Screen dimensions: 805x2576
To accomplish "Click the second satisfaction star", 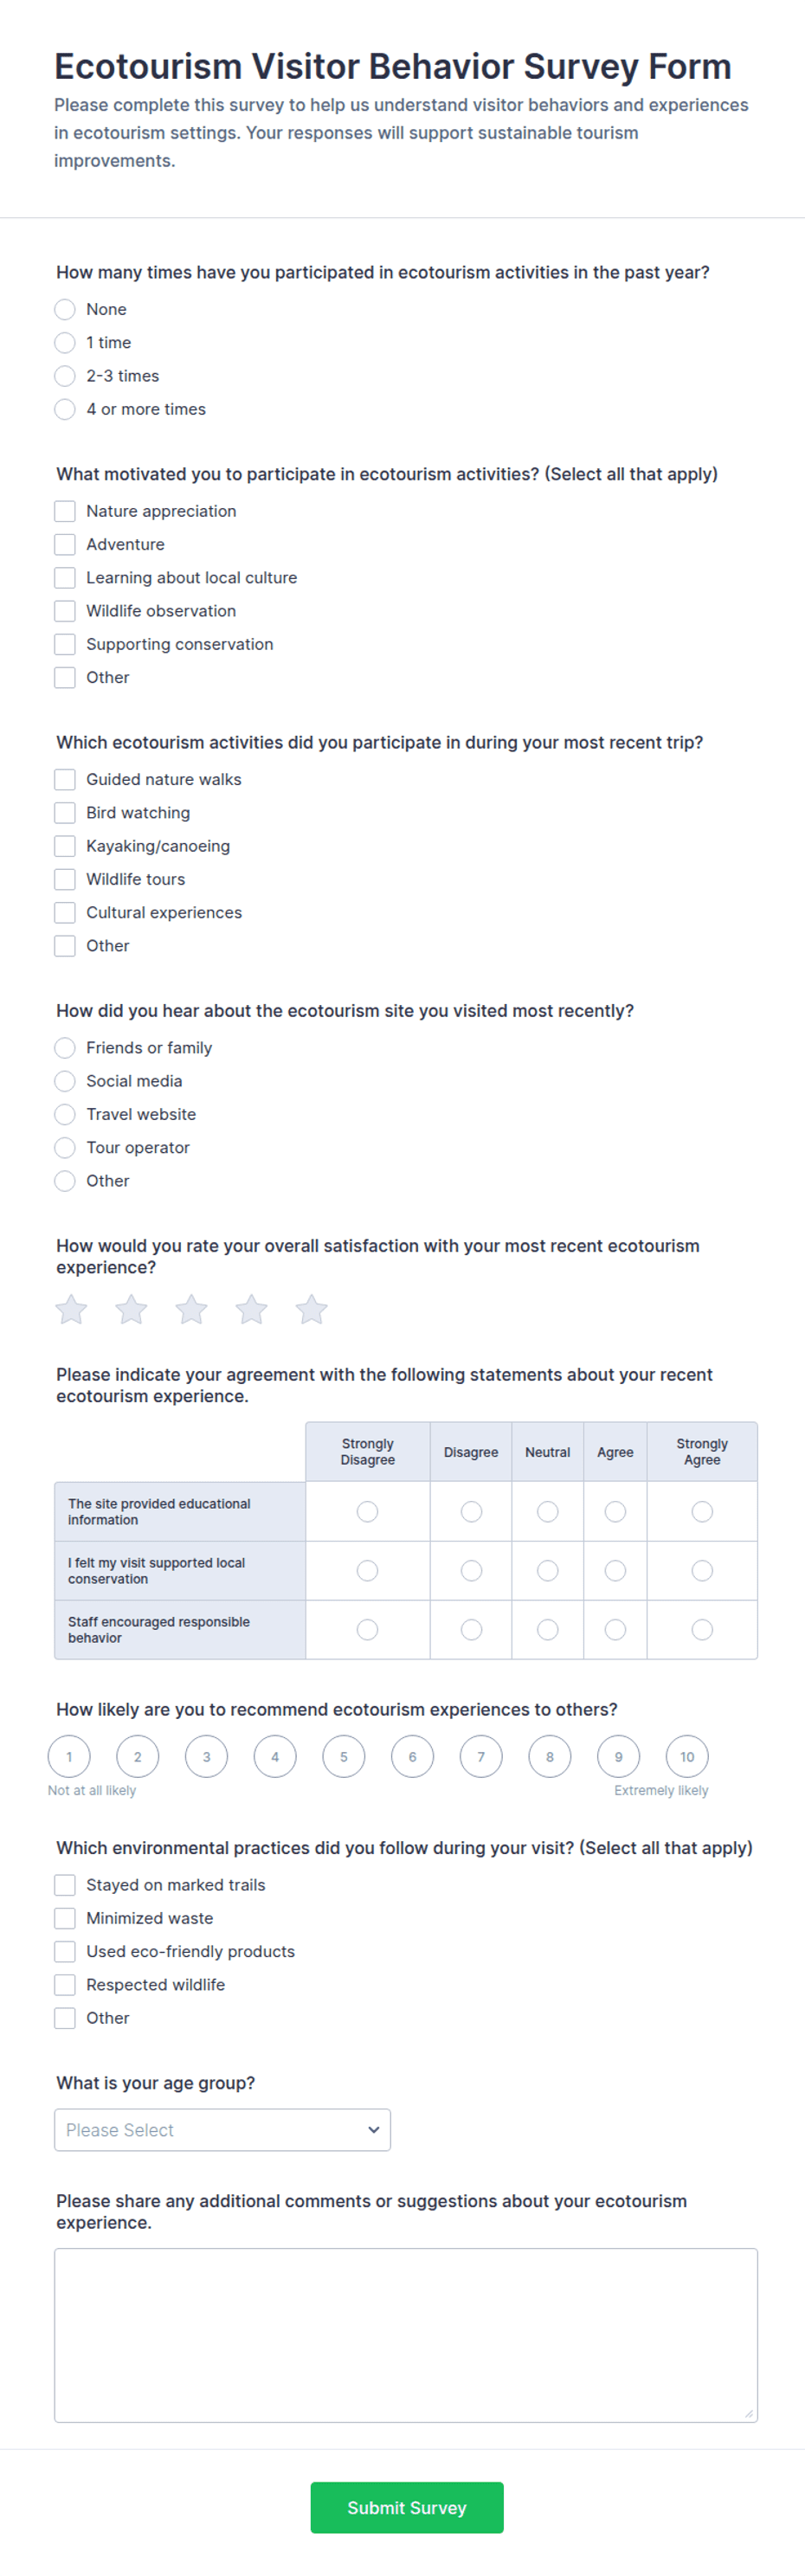I will click(x=131, y=1309).
